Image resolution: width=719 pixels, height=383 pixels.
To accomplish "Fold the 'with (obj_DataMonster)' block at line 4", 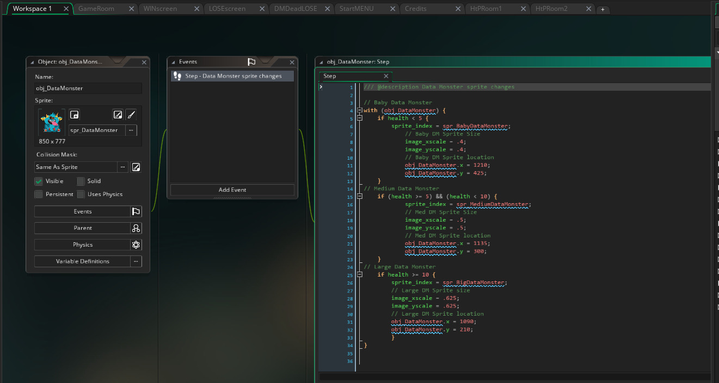I will (x=359, y=110).
